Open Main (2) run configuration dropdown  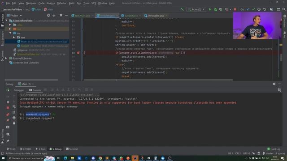coord(196,9)
